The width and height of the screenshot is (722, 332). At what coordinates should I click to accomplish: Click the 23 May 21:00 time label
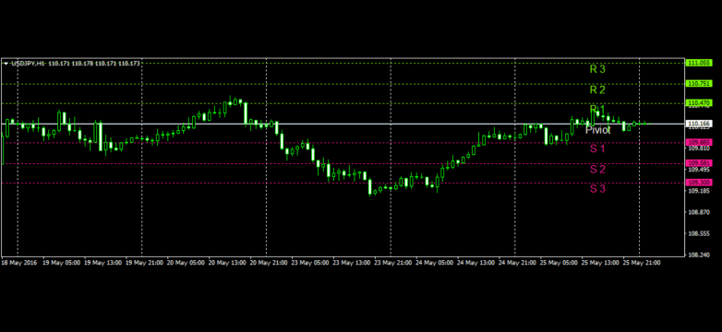tap(392, 263)
